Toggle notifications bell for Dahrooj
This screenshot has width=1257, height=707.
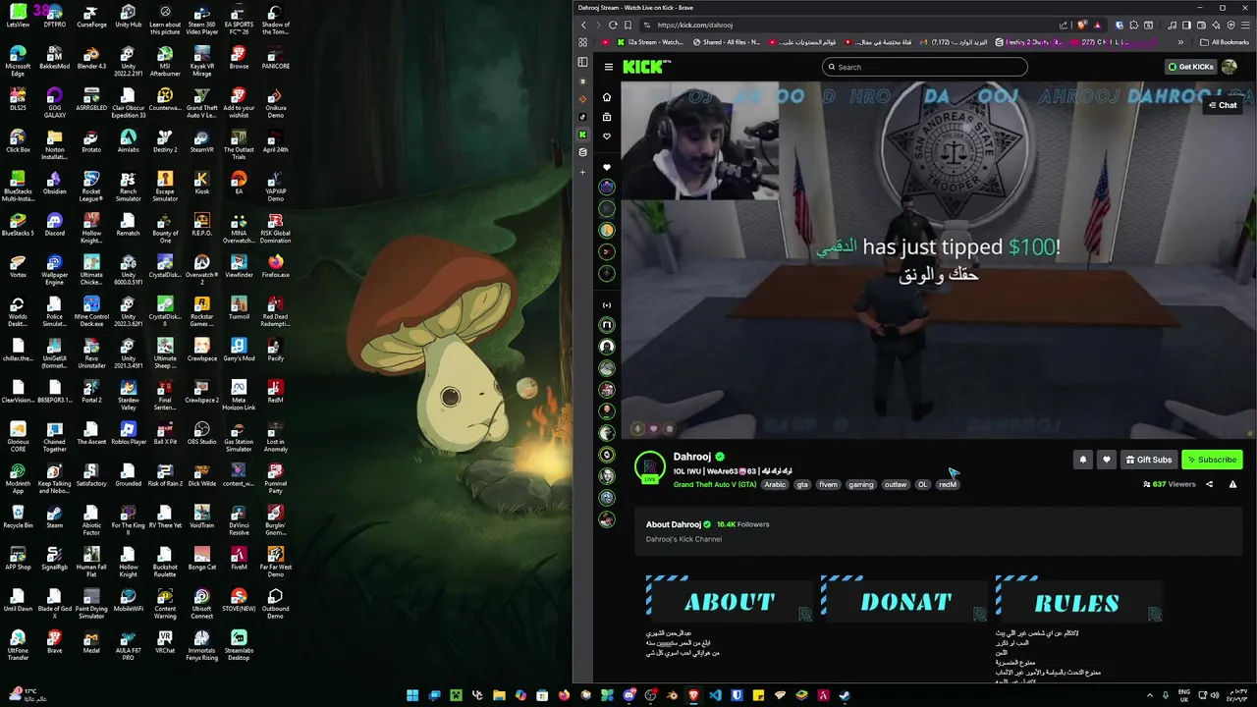(x=1083, y=460)
